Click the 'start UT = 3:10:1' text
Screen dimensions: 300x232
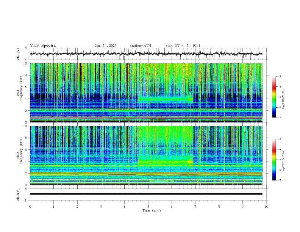tap(183, 45)
